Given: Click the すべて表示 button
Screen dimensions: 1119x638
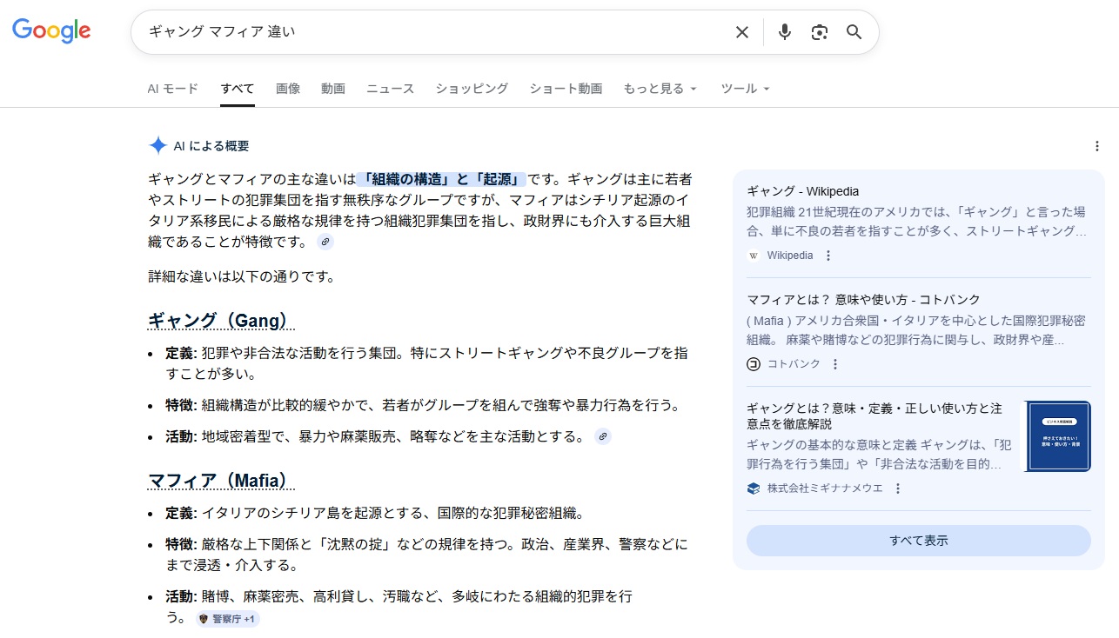Looking at the screenshot, I should point(918,541).
